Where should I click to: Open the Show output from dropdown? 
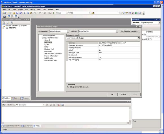click(x=43, y=105)
